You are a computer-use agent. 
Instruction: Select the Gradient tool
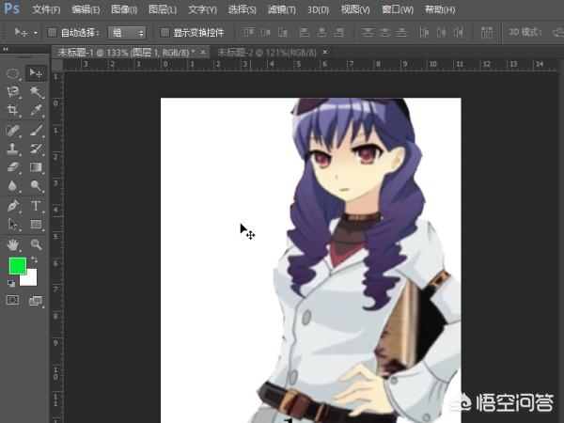36,167
